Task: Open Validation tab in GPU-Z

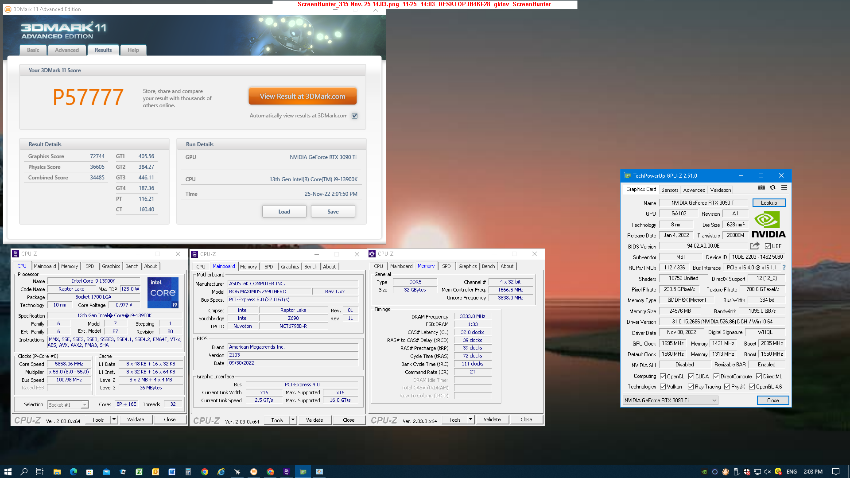Action: pos(721,190)
